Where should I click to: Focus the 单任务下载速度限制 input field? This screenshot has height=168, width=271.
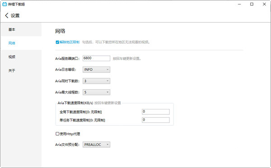[156, 120]
